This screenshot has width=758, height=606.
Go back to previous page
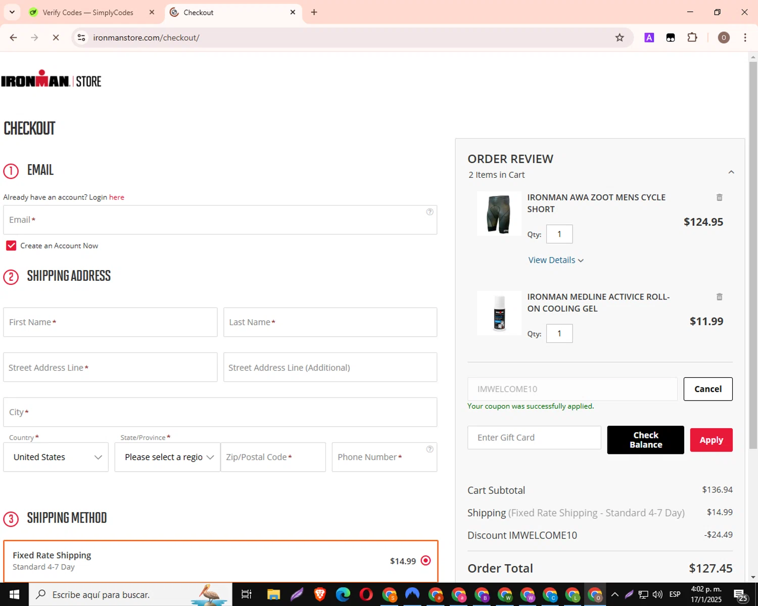14,38
